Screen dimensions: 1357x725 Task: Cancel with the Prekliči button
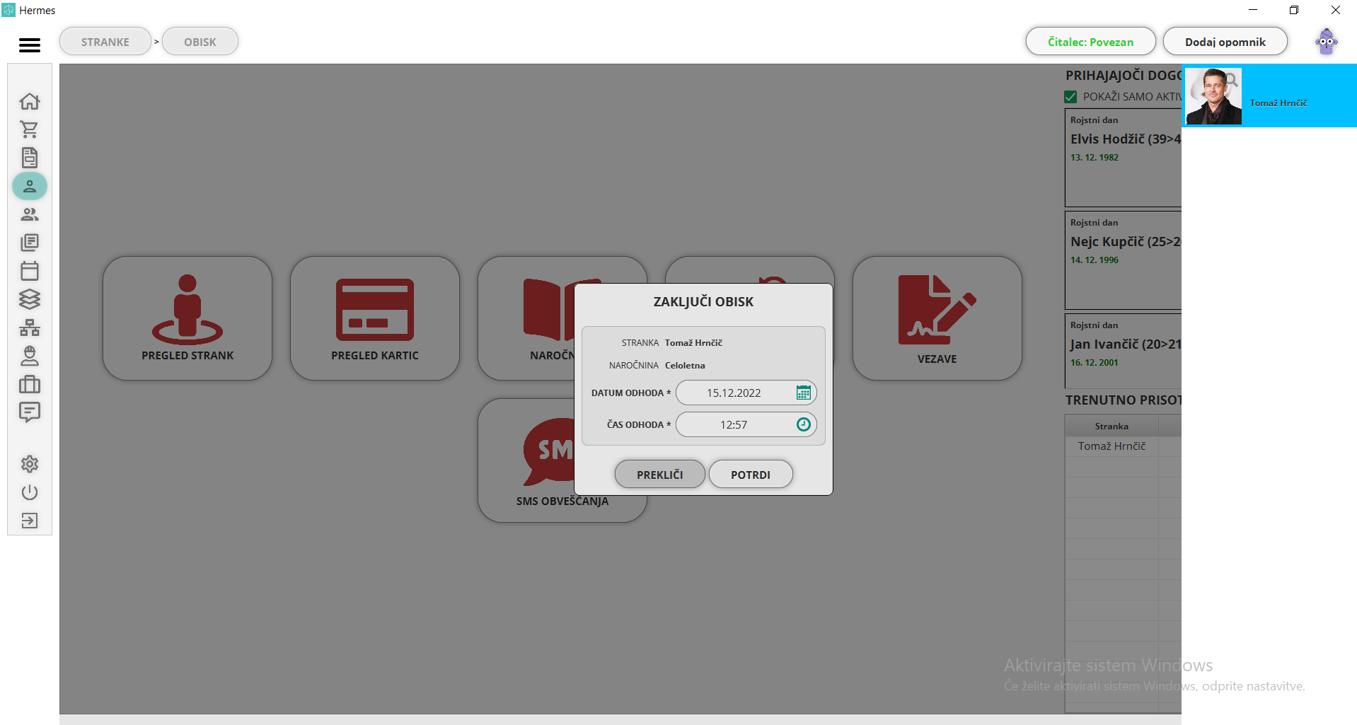(x=659, y=475)
